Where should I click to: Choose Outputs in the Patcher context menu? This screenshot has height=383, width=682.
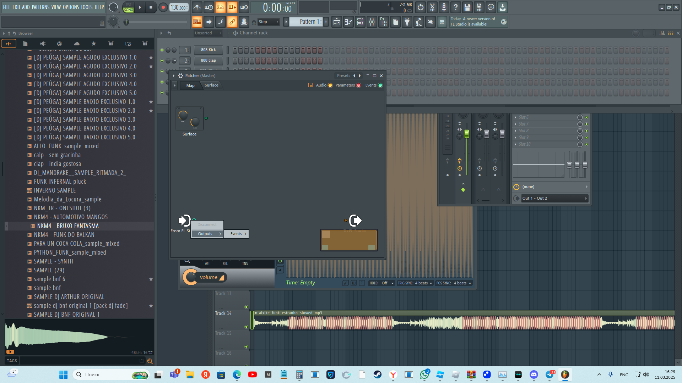[x=207, y=234]
